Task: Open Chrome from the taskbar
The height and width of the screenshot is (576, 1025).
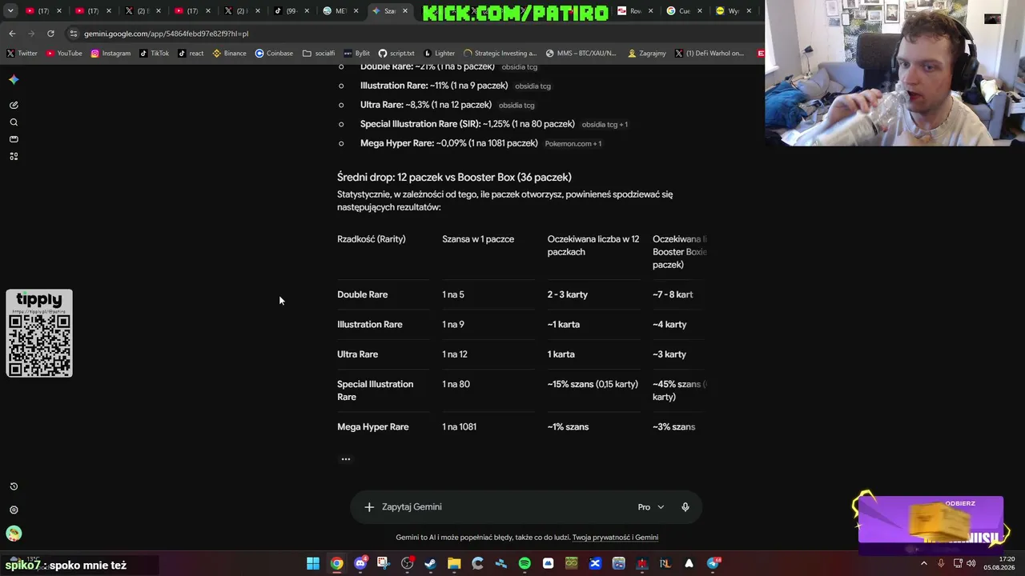Action: click(x=337, y=564)
